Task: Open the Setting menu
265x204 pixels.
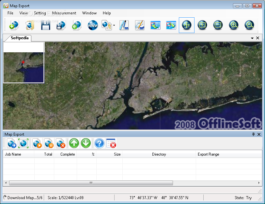Action: point(40,13)
